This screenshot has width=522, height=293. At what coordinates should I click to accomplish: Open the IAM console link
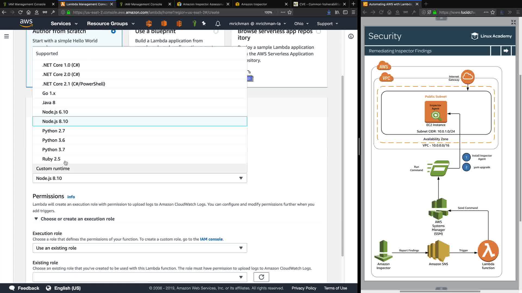coord(211,239)
